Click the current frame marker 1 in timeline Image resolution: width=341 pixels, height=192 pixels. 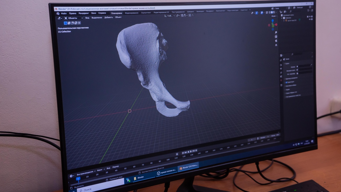[x=78, y=179]
